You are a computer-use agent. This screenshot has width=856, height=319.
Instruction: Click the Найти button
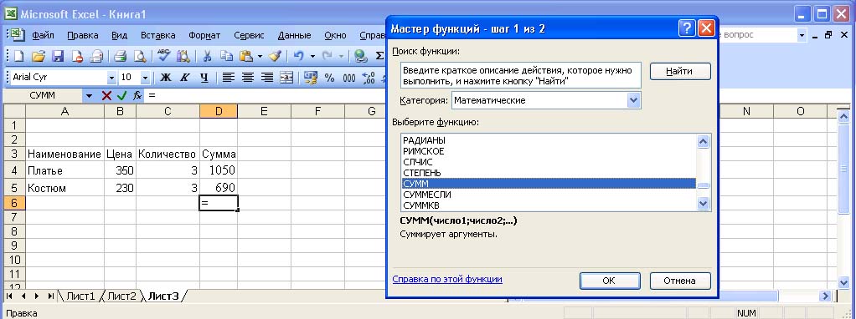[x=680, y=71]
